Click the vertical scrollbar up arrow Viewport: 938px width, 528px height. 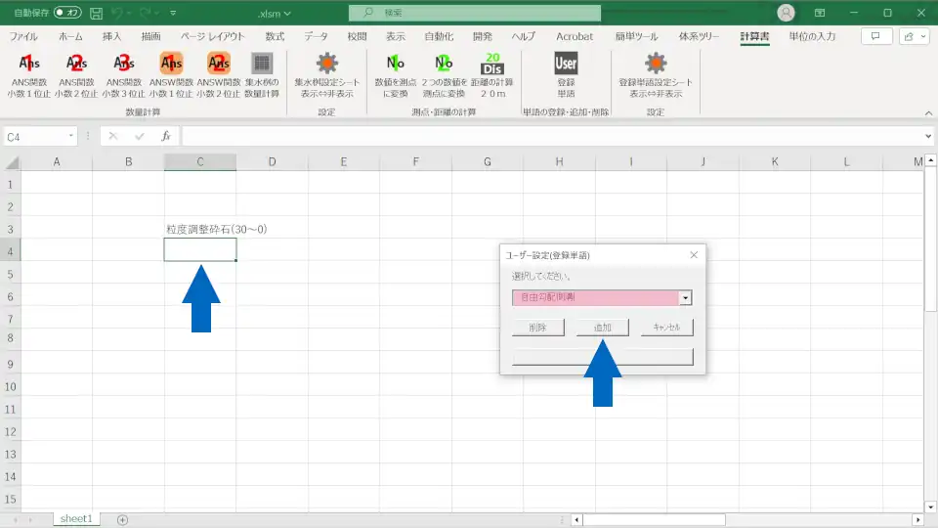(930, 160)
